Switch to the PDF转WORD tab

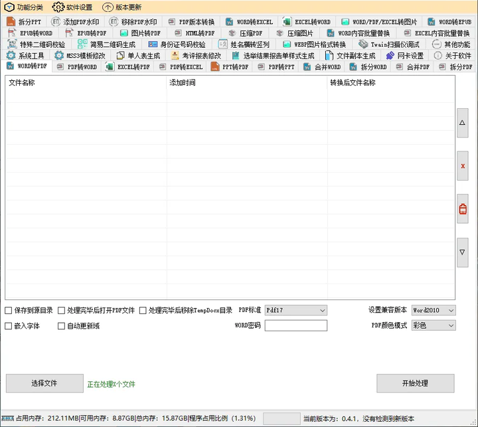tap(77, 67)
